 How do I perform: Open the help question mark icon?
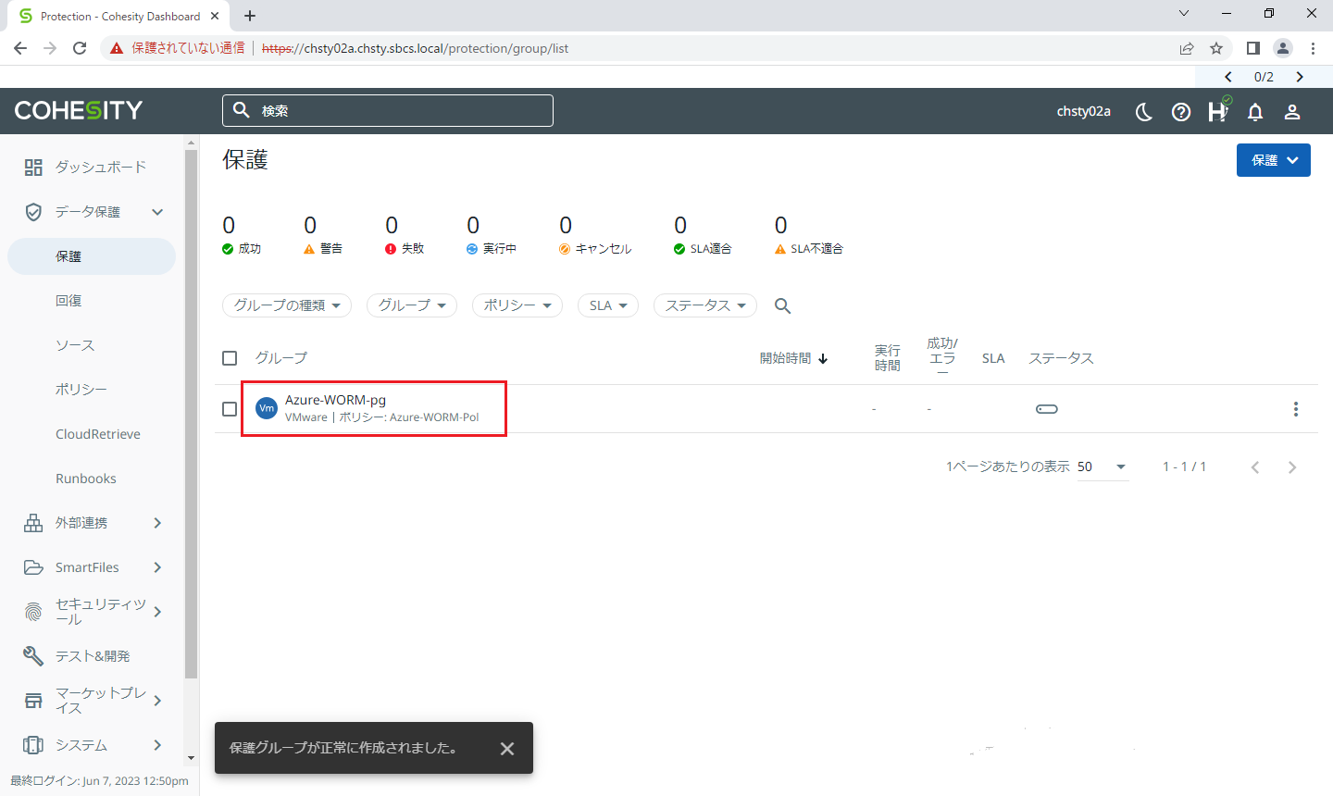[1181, 112]
